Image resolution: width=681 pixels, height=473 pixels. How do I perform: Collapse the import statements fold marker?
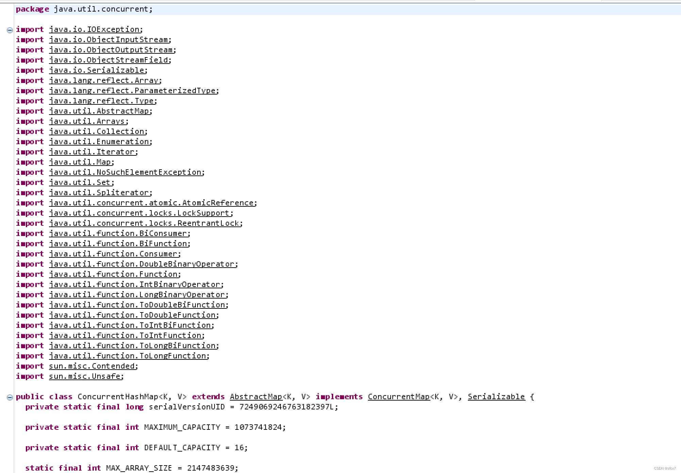point(10,30)
